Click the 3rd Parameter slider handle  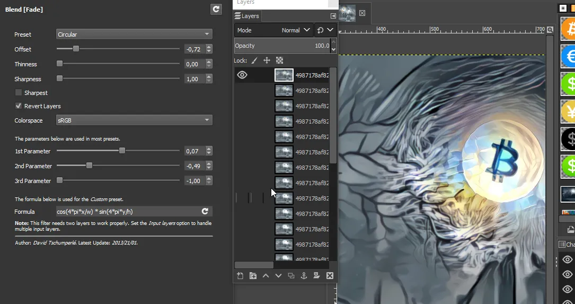59,180
